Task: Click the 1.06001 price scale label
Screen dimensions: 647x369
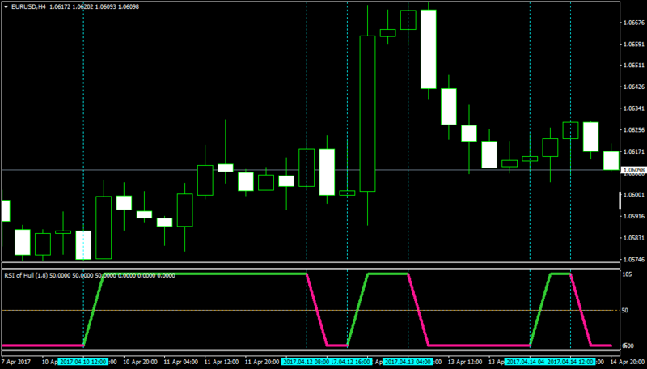Action: click(x=635, y=195)
